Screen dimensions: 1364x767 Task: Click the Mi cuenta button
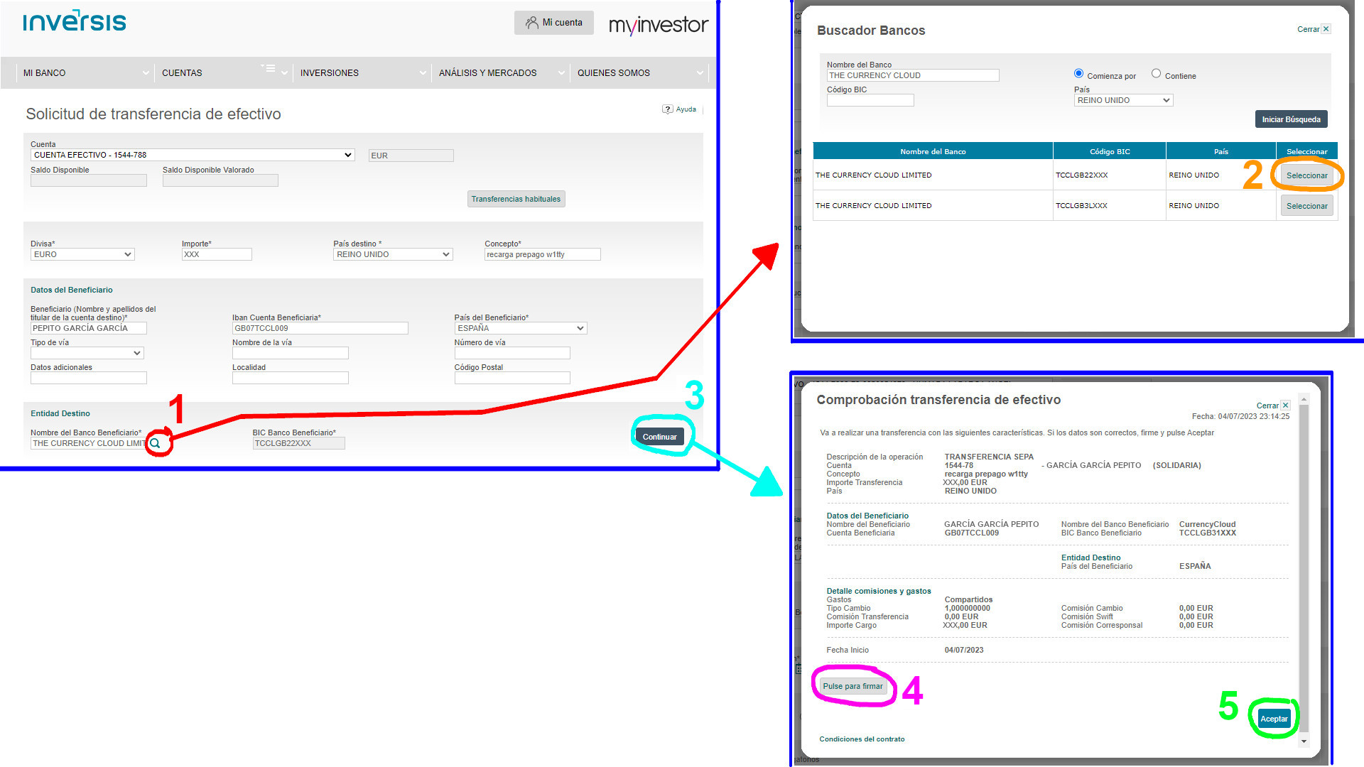pyautogui.click(x=553, y=23)
